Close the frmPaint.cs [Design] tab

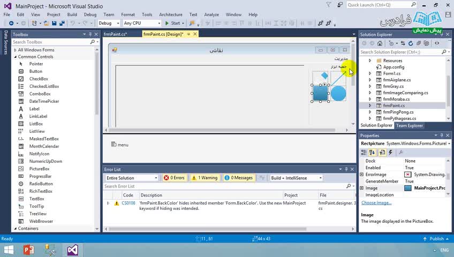tap(195, 34)
